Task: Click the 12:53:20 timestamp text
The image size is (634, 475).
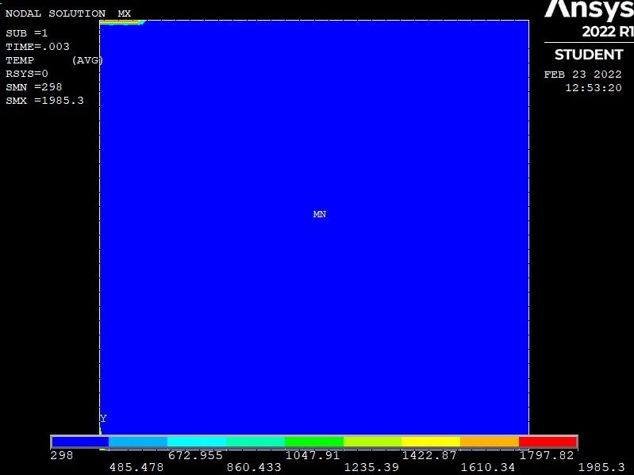Action: tap(594, 88)
